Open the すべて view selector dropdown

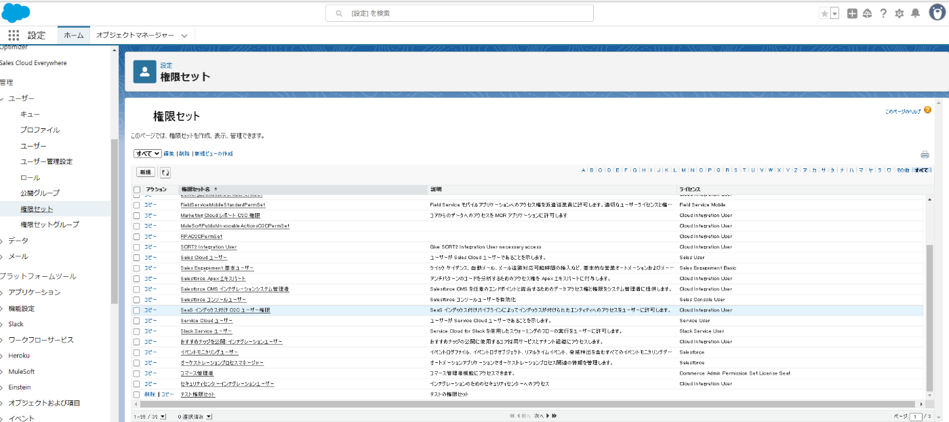[148, 154]
